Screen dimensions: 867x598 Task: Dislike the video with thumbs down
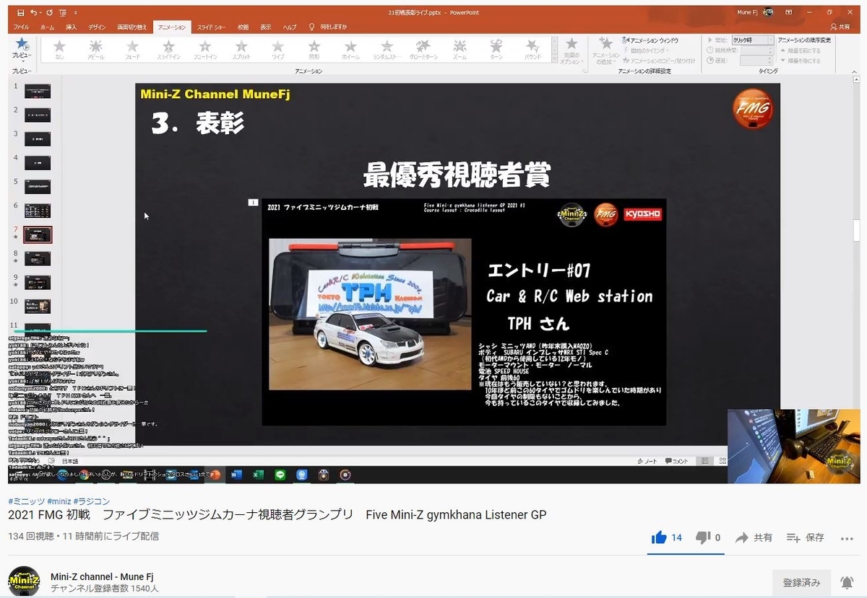tap(702, 537)
